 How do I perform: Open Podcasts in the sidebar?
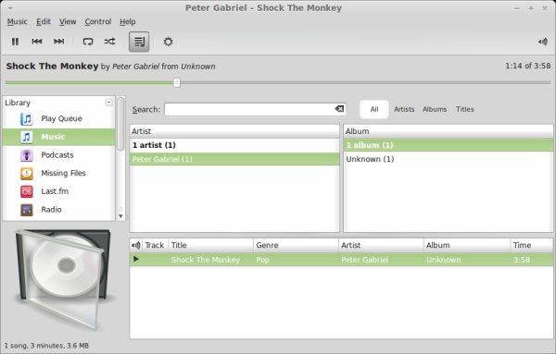tap(59, 155)
